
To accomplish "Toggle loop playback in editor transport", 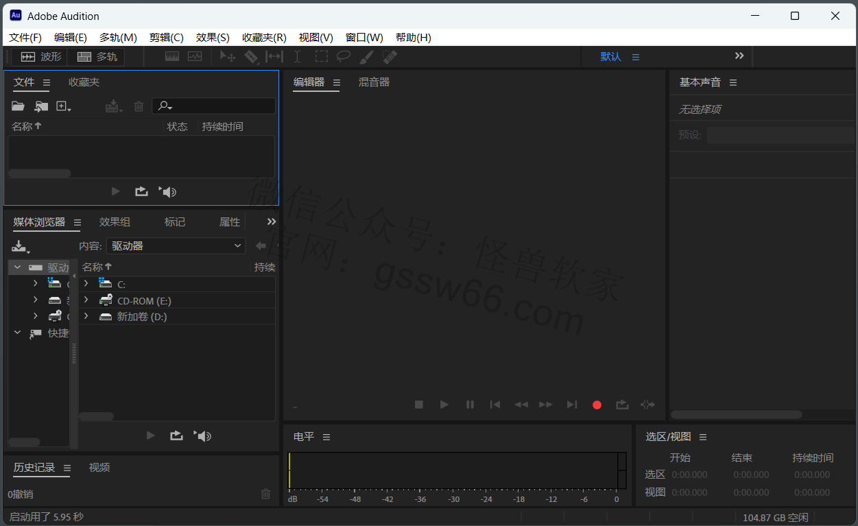I will coord(622,405).
